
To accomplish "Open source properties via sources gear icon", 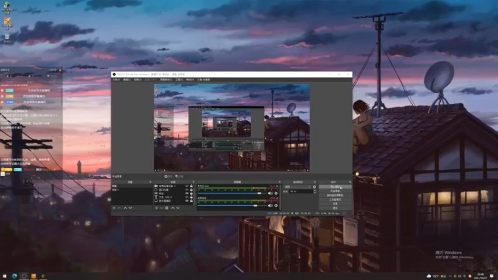I will (167, 208).
